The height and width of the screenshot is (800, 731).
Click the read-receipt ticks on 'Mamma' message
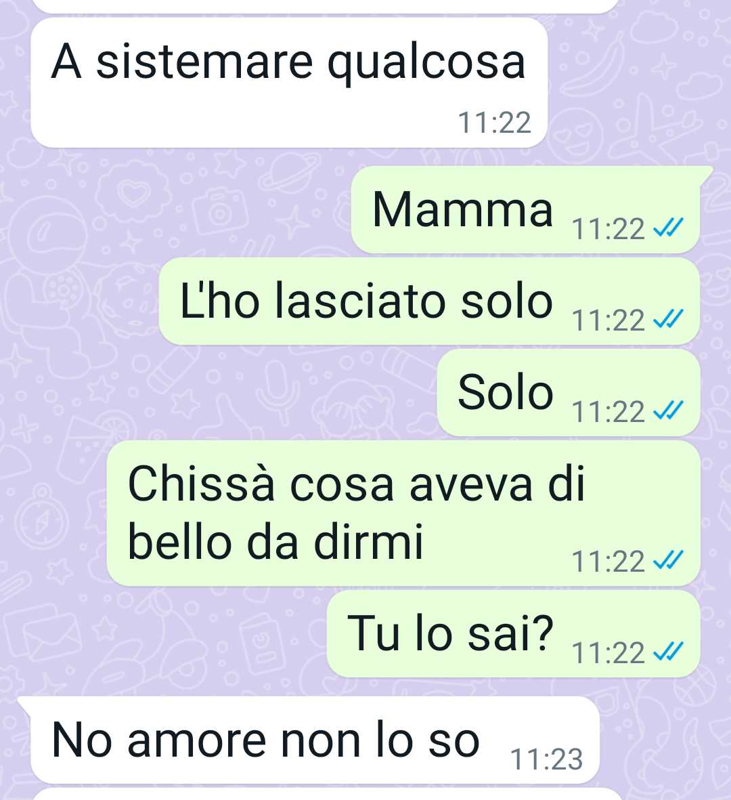pos(668,228)
